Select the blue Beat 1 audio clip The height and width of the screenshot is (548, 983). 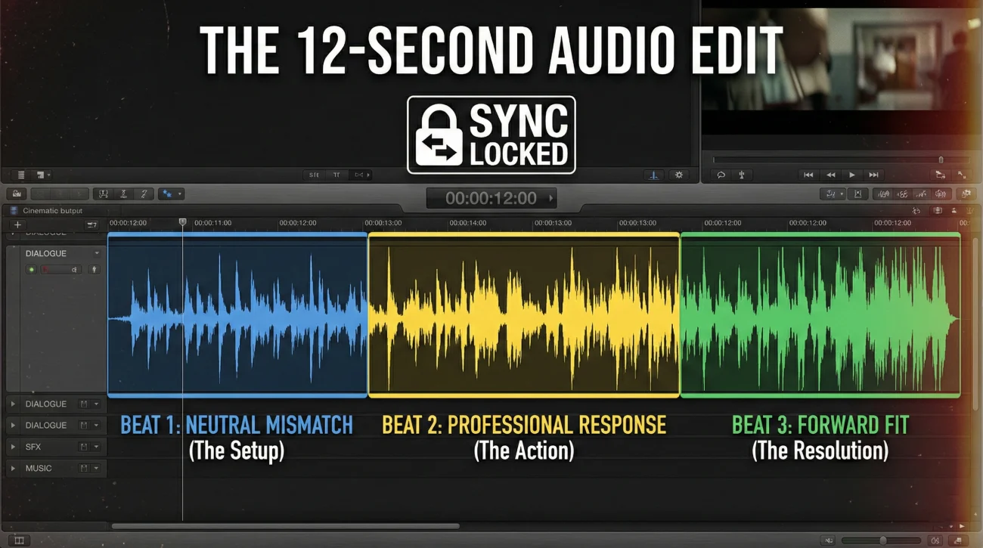coord(237,314)
